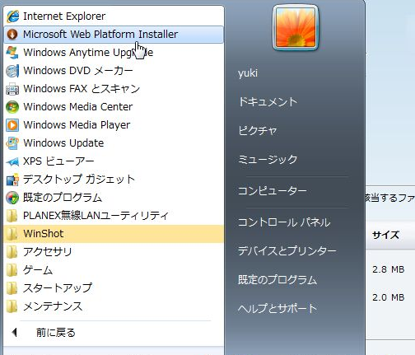The image size is (415, 355).
Task: Click the スタートアップ folder icon
Action: (12, 288)
